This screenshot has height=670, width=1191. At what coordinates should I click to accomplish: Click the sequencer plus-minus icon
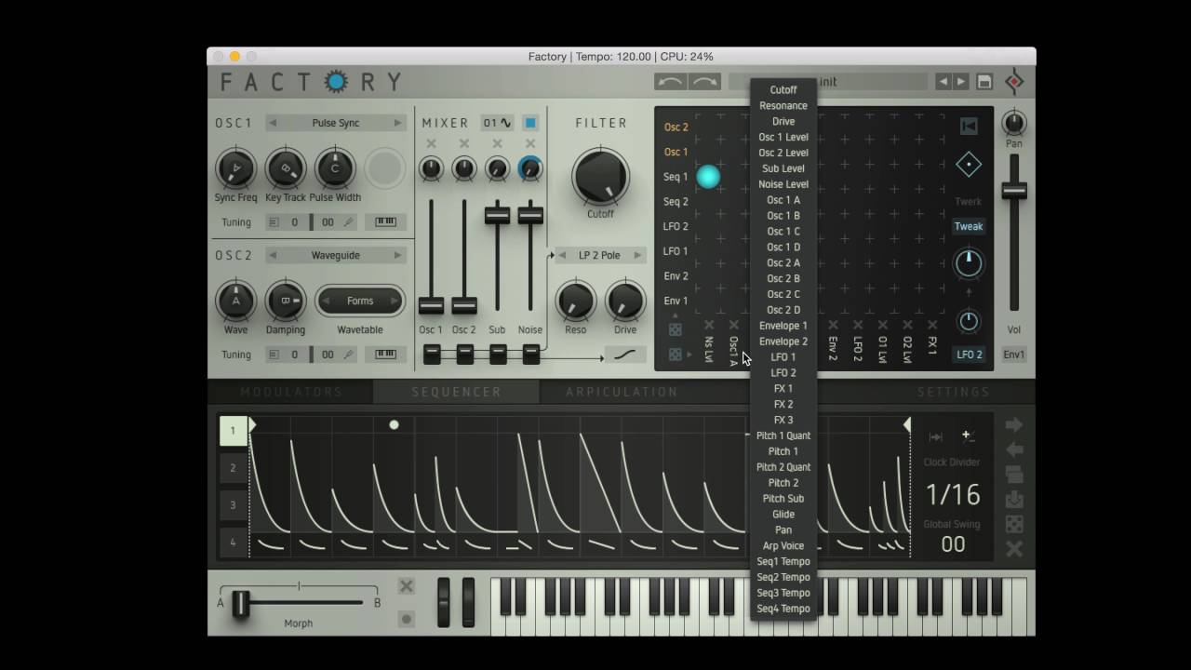968,435
